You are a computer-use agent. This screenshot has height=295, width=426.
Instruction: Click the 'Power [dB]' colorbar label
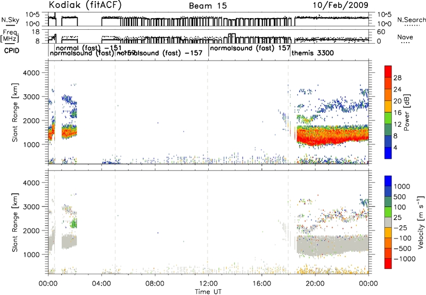pyautogui.click(x=406, y=112)
